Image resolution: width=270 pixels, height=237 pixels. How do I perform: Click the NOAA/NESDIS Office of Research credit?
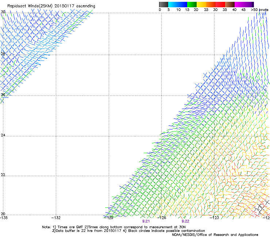(215, 235)
